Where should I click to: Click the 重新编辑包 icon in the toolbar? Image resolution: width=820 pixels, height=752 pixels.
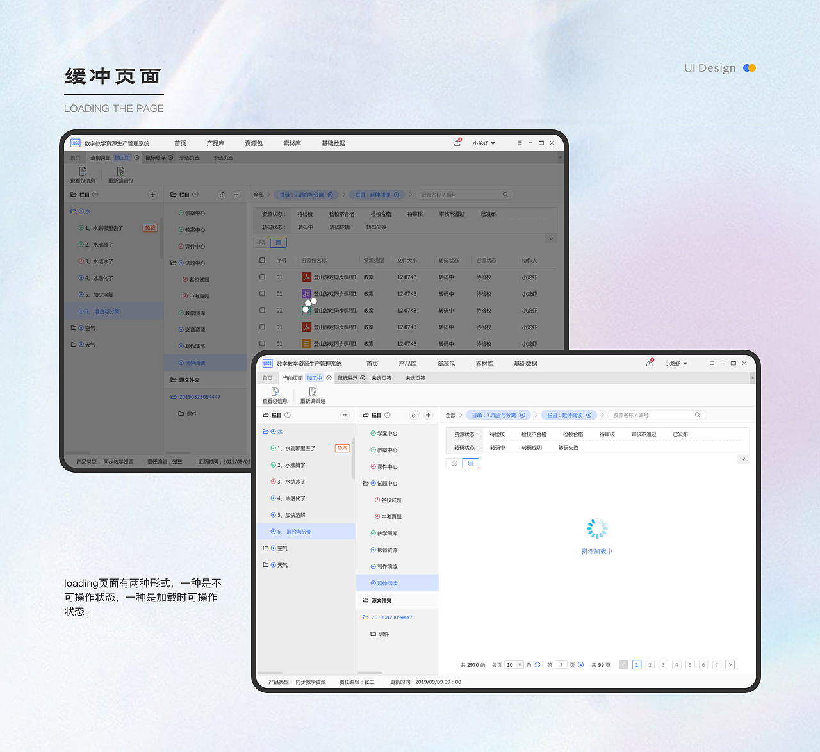(313, 391)
